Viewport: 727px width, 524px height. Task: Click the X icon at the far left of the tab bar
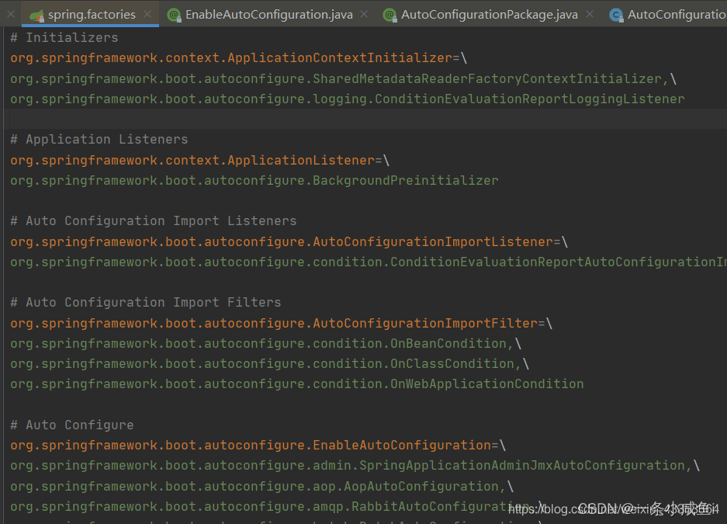click(10, 13)
